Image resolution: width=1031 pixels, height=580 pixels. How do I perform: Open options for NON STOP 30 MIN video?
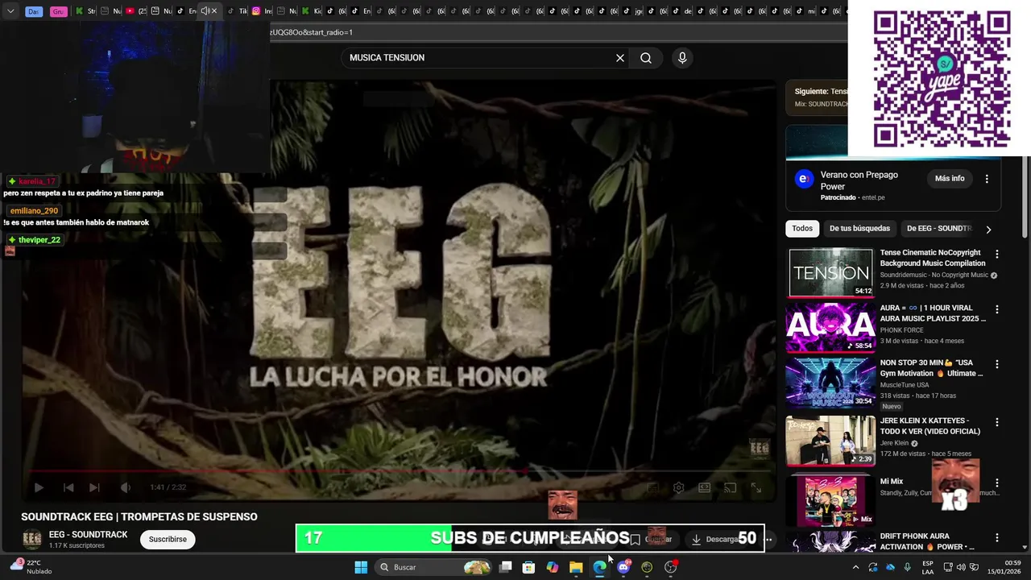996,364
